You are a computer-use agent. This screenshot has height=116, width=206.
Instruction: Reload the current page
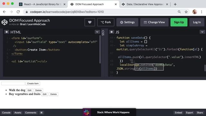tap(18, 12)
